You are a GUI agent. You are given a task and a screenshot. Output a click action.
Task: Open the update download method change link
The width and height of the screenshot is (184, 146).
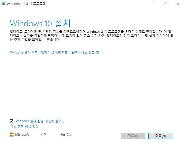[x=54, y=52]
